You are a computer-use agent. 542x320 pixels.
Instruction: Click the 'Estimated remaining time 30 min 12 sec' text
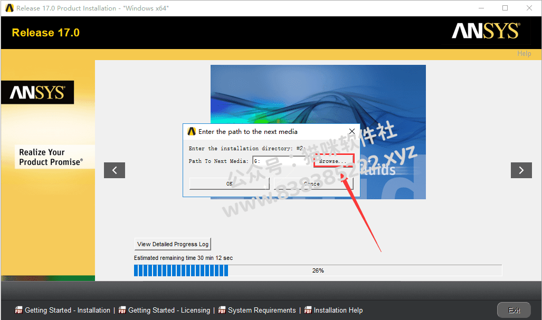(x=183, y=258)
